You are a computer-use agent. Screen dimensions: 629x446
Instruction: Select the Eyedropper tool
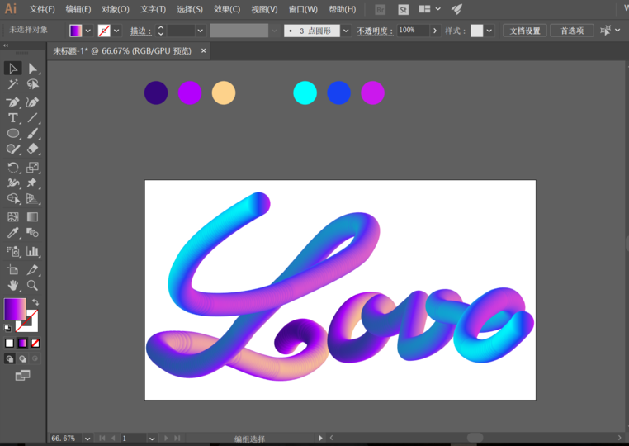click(x=13, y=234)
